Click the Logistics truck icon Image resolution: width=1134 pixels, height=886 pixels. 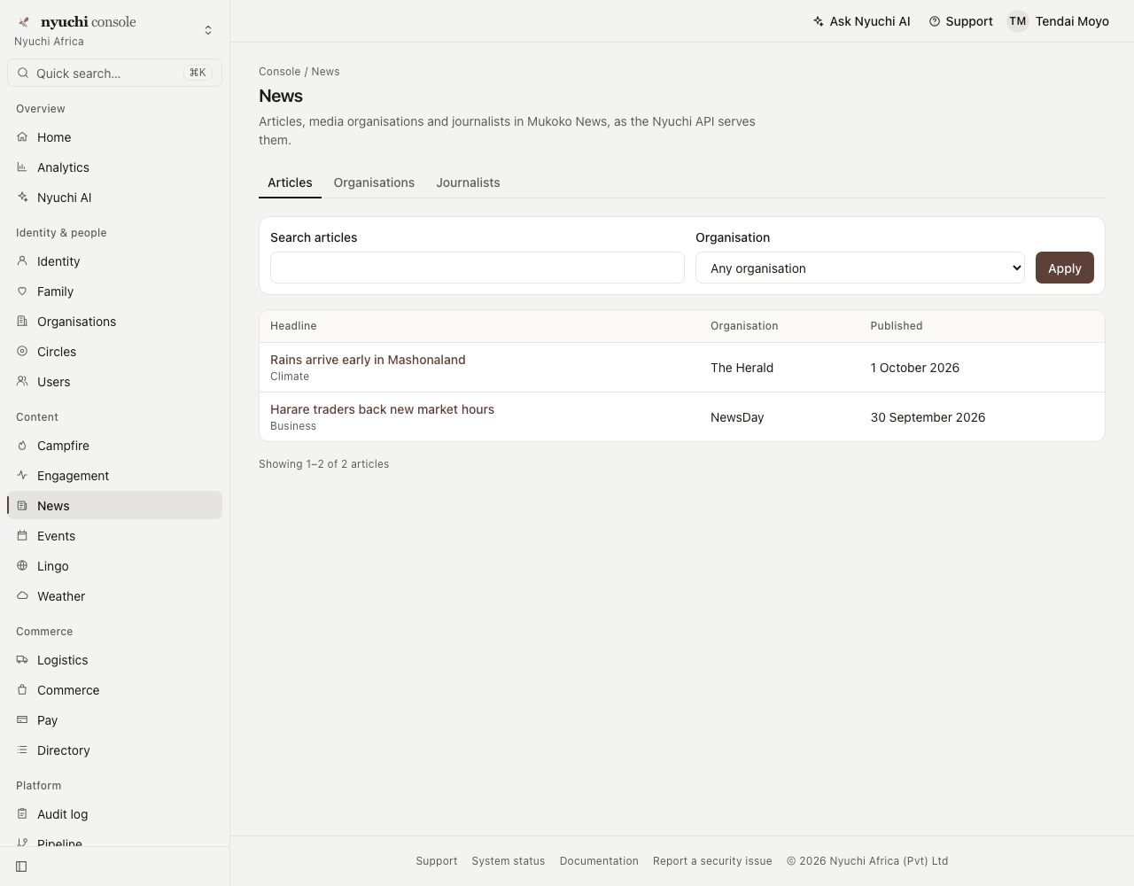click(22, 660)
